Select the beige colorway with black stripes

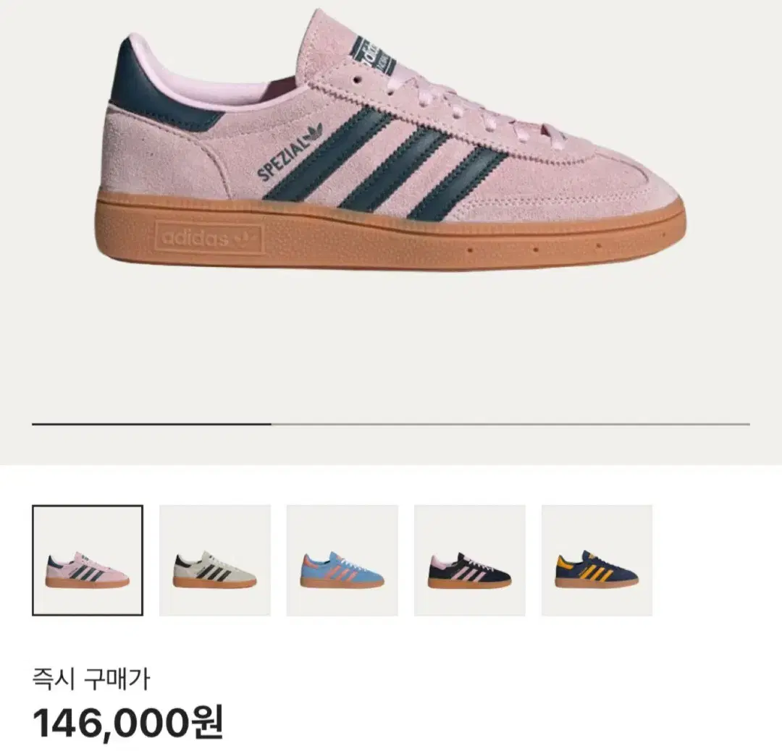point(215,560)
